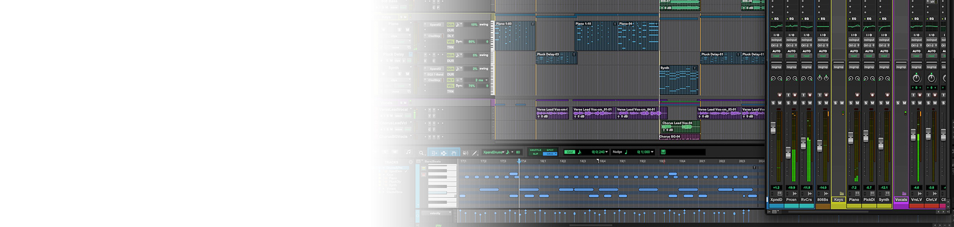Image resolution: width=954 pixels, height=227 pixels.
Task: Solo the RvCrs channel
Action: [x=803, y=103]
